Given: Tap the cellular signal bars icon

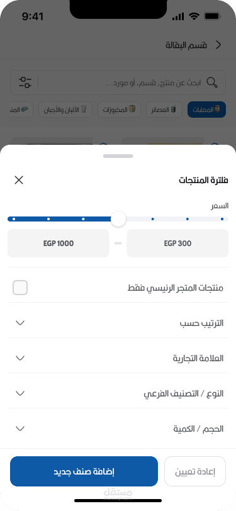Looking at the screenshot, I should click(178, 16).
